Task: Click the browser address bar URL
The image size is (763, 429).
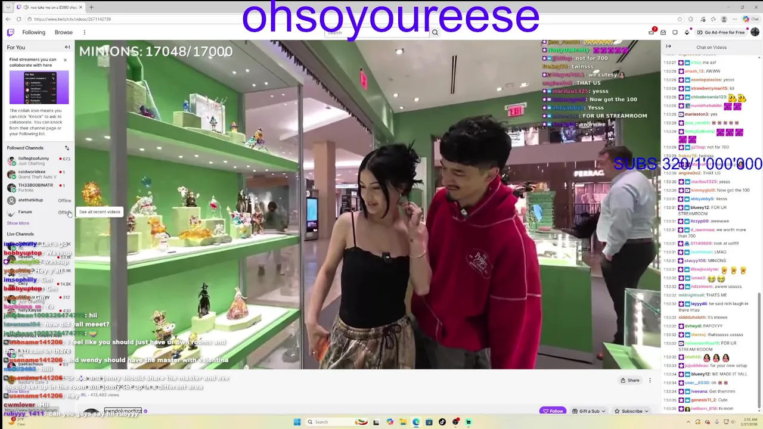Action: click(72, 19)
